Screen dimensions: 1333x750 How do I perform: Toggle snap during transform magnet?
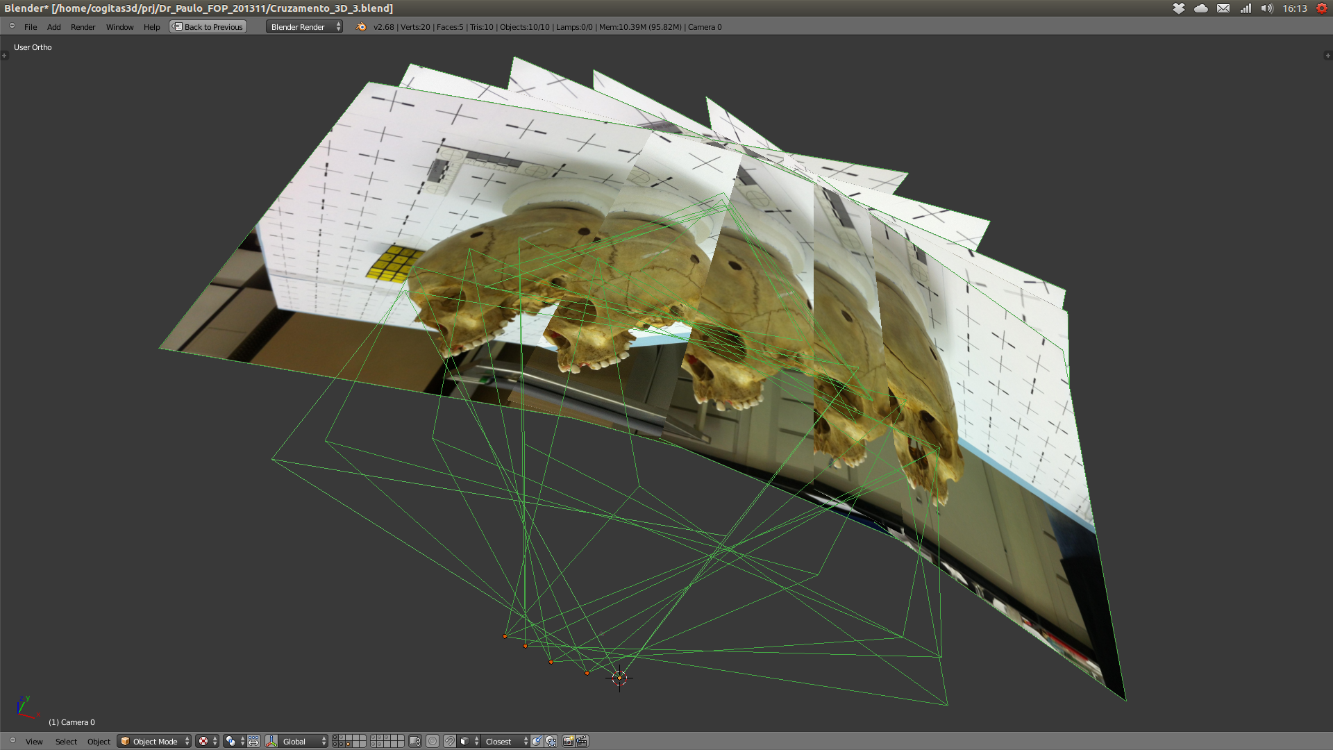pos(450,741)
